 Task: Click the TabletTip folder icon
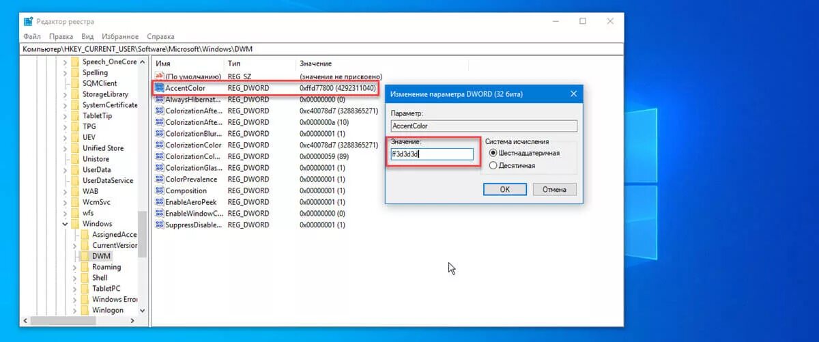(75, 115)
